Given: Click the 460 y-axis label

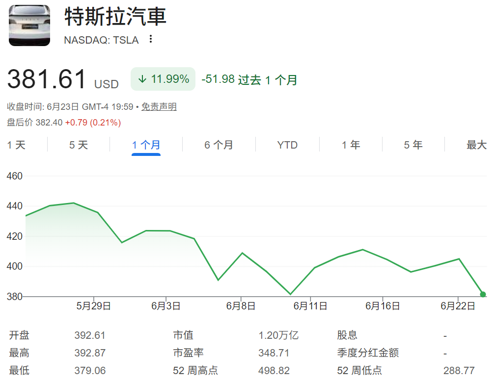Looking at the screenshot, I should [15, 176].
